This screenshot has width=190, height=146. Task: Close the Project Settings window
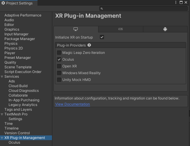tap(186, 2)
